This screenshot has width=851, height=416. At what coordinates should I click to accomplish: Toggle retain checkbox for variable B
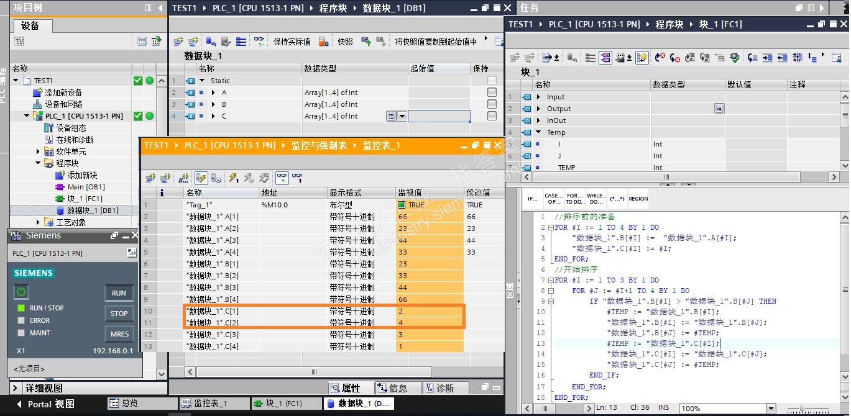tap(492, 104)
